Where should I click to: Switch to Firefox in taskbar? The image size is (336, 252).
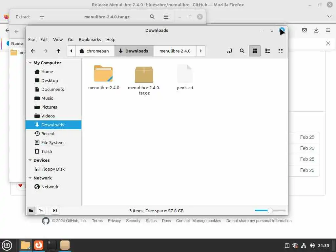tap(39, 245)
